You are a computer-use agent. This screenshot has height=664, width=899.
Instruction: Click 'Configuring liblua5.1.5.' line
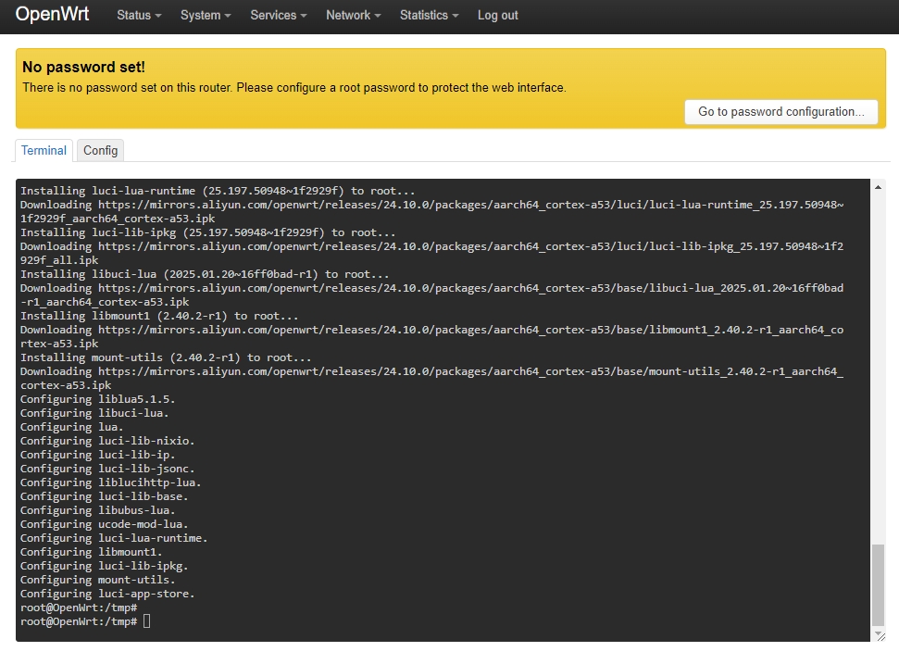[98, 399]
